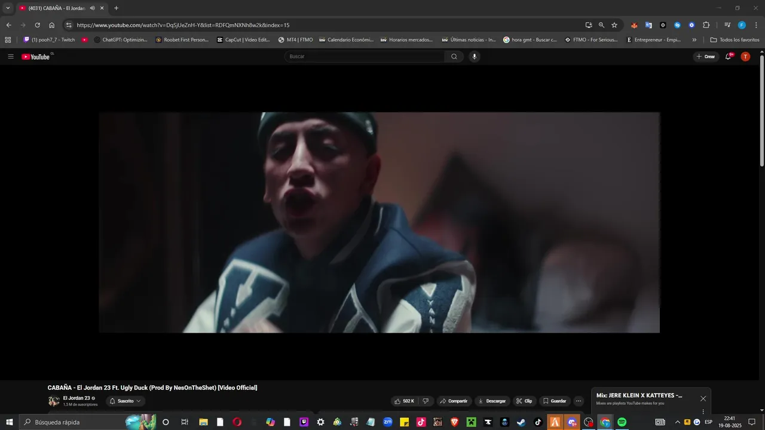Open the CapCut Video Edit bookmark
Viewport: 765px width, 430px height.
pos(243,40)
